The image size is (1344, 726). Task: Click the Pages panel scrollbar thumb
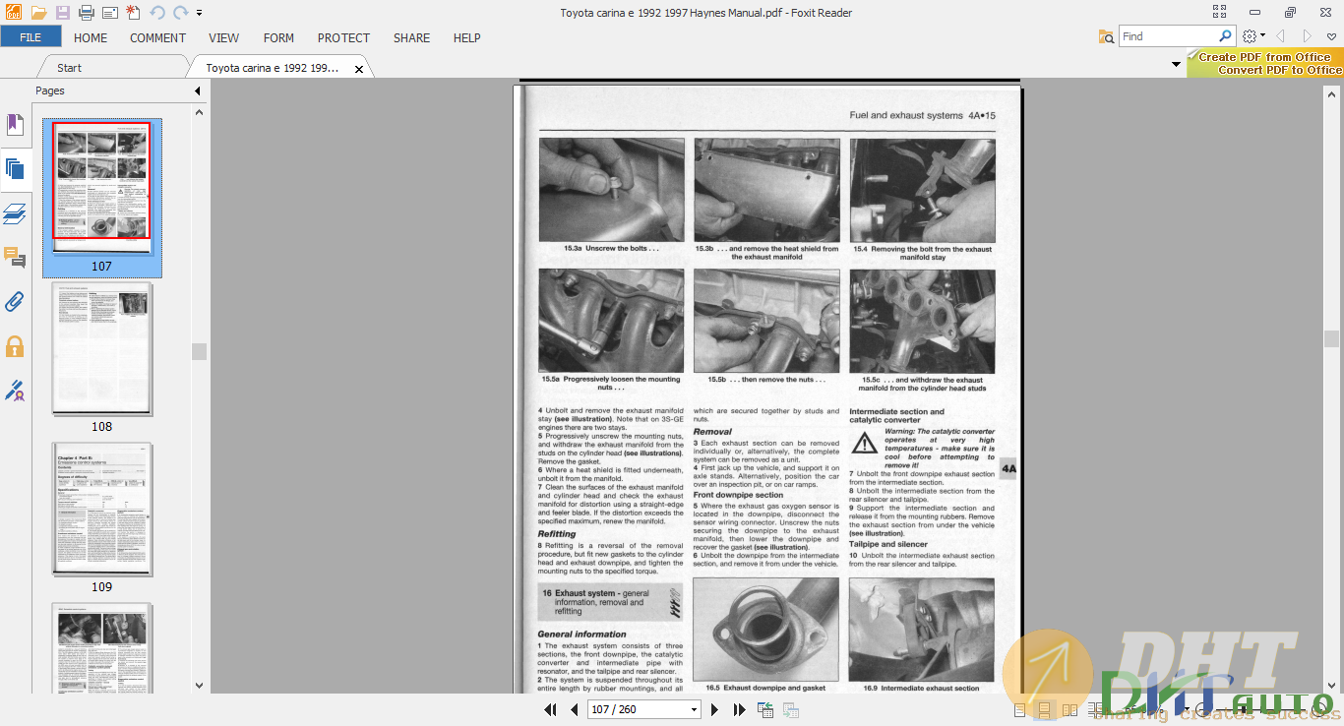point(200,351)
